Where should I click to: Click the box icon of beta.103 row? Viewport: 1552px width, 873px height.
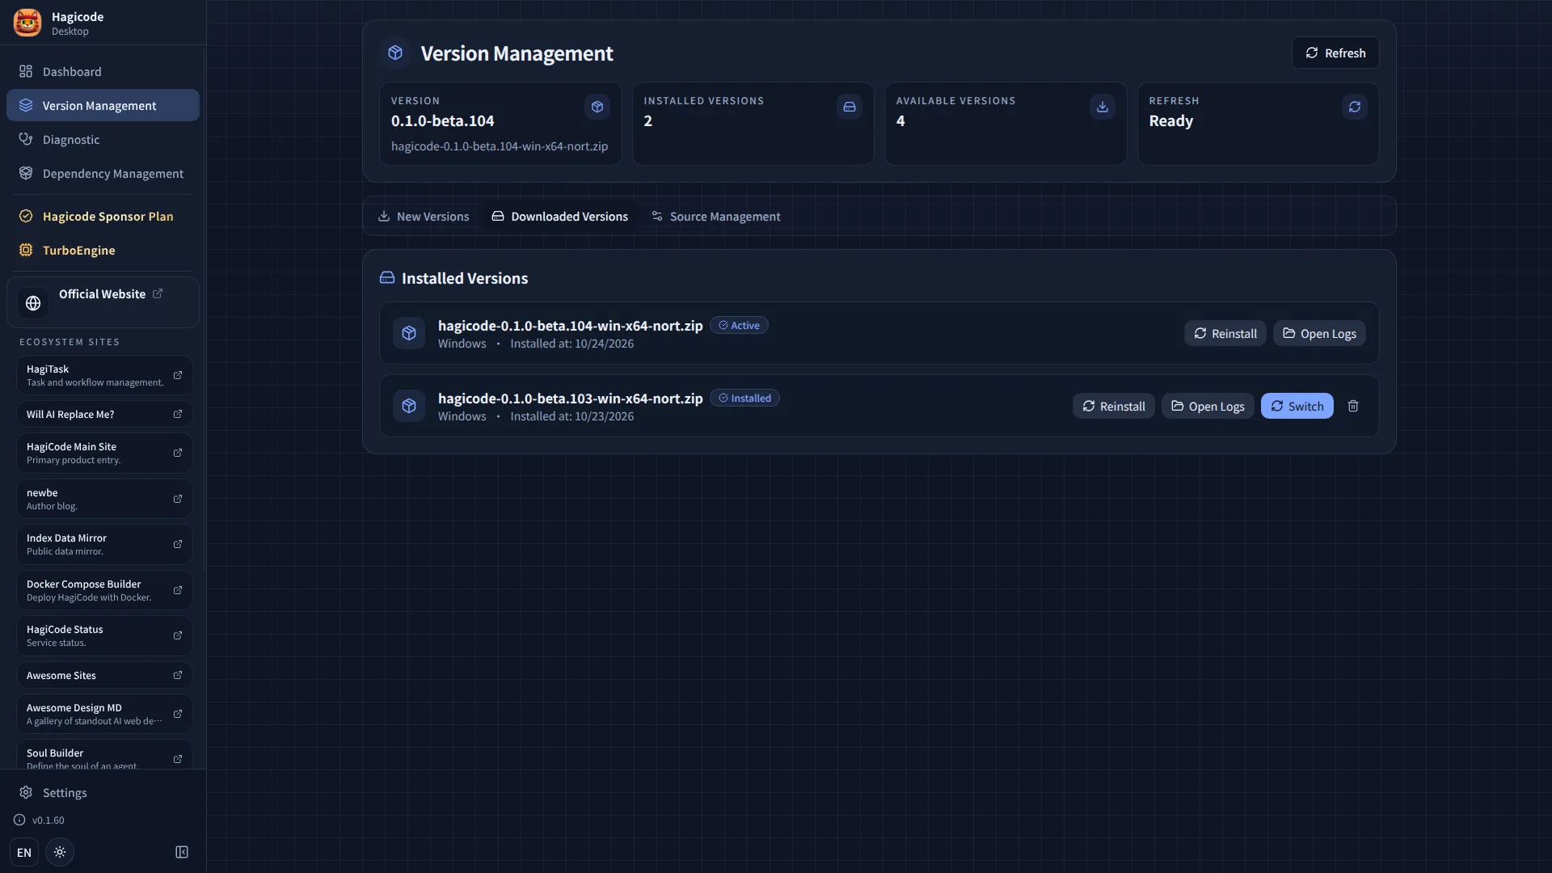409,406
